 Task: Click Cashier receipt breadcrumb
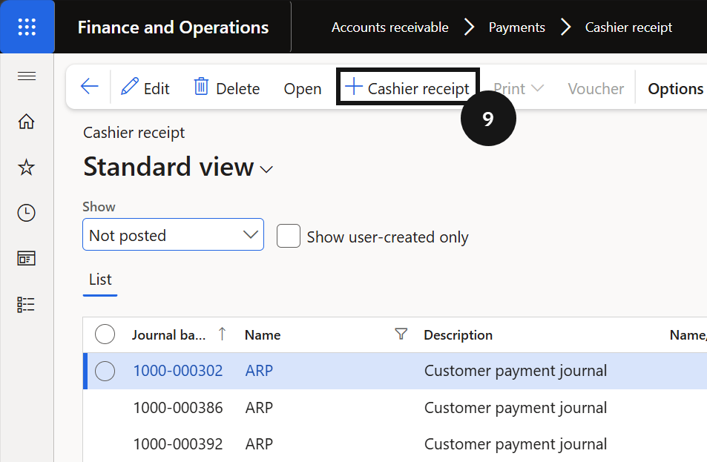pos(628,27)
